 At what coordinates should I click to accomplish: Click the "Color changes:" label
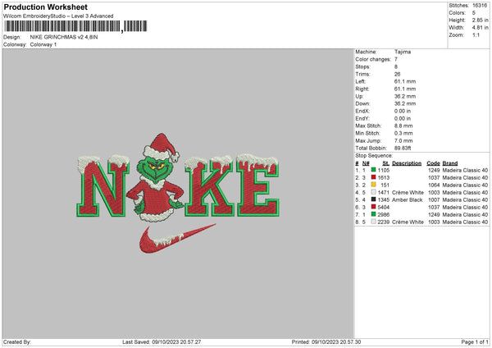(x=373, y=59)
